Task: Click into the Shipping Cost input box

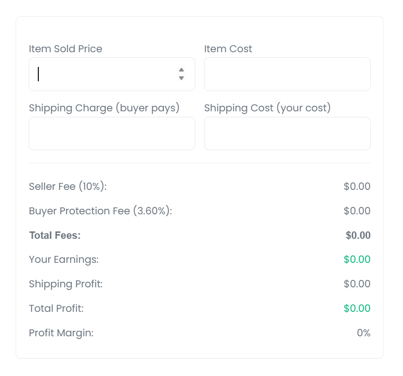Action: (287, 133)
